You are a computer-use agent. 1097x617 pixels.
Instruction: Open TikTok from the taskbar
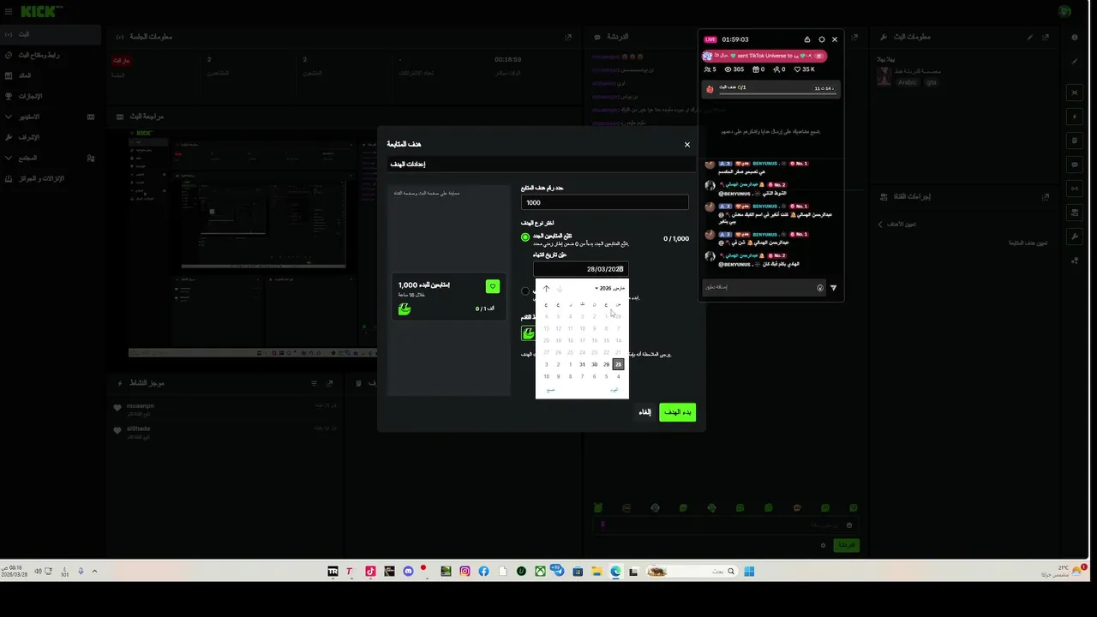pyautogui.click(x=370, y=572)
